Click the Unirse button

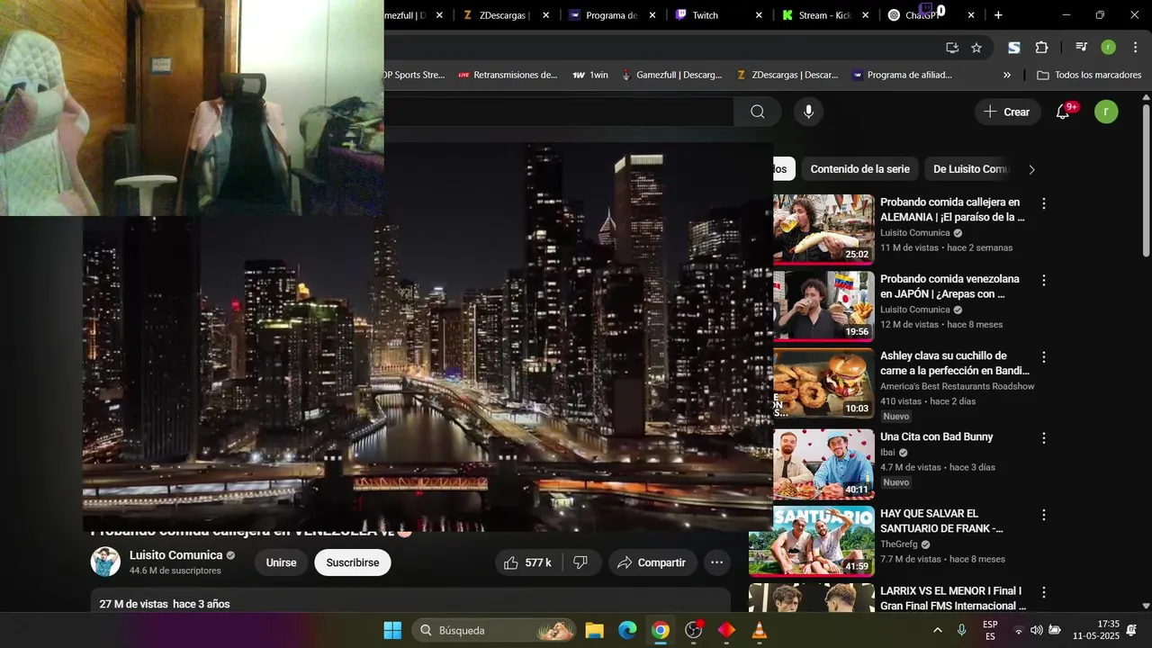tap(281, 562)
